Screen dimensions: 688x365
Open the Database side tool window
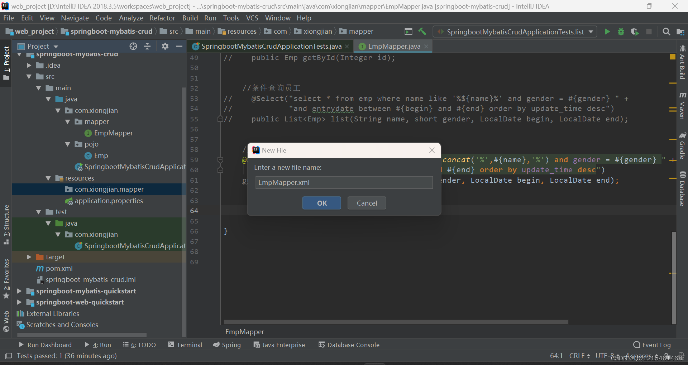point(682,188)
